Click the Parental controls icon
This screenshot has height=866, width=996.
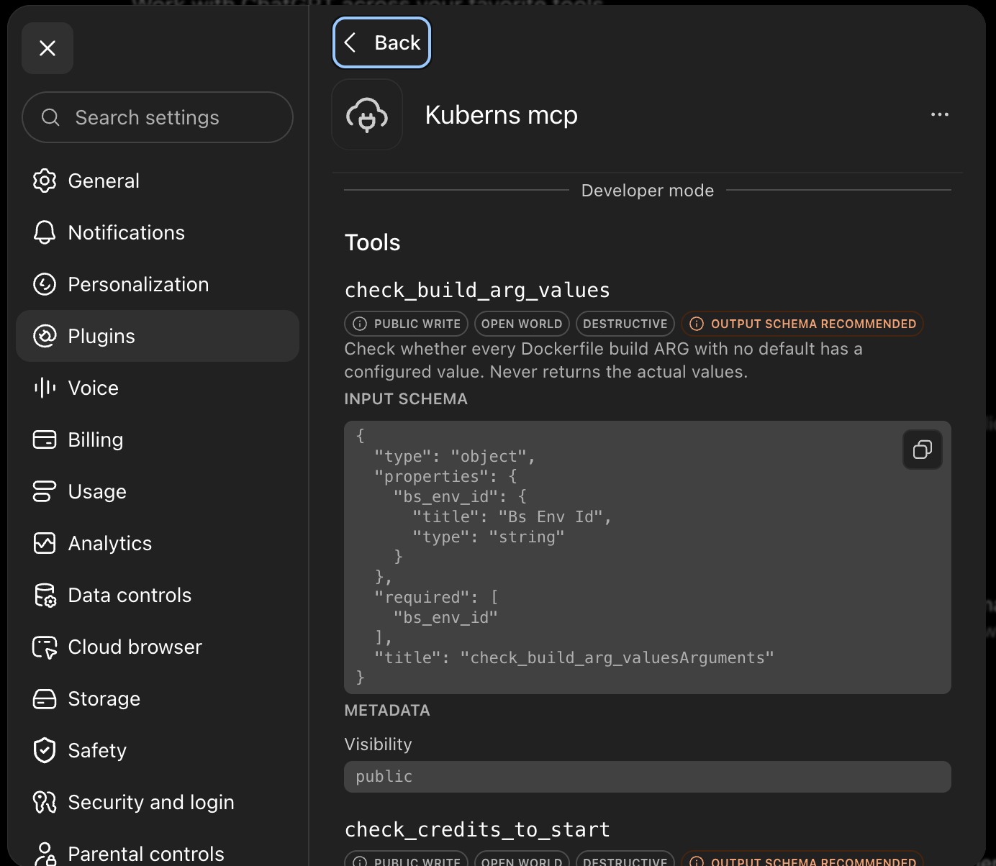[x=45, y=854]
